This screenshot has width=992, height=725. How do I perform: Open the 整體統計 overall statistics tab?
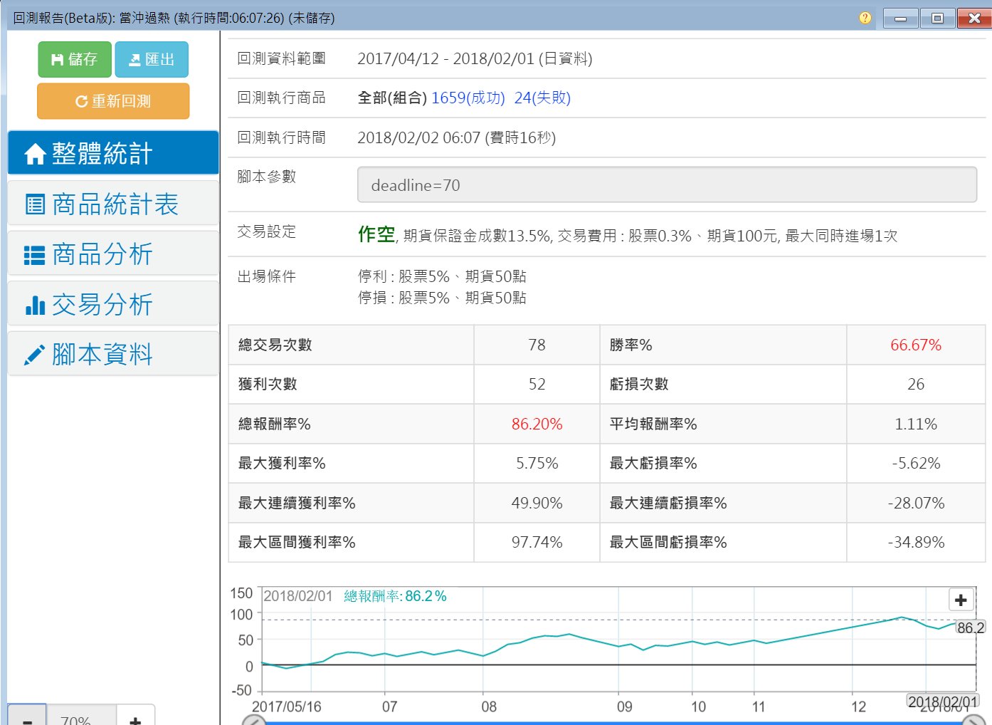point(113,153)
